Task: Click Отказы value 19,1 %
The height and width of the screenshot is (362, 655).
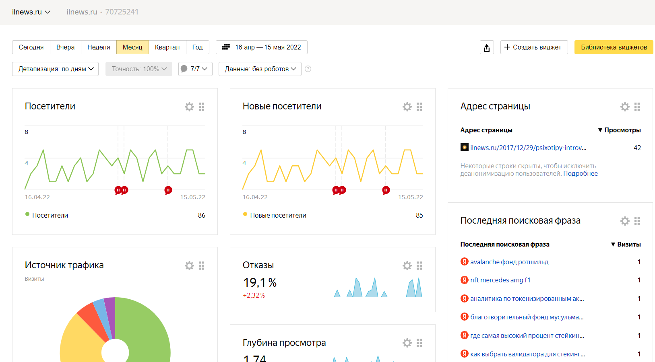Action: point(260,282)
